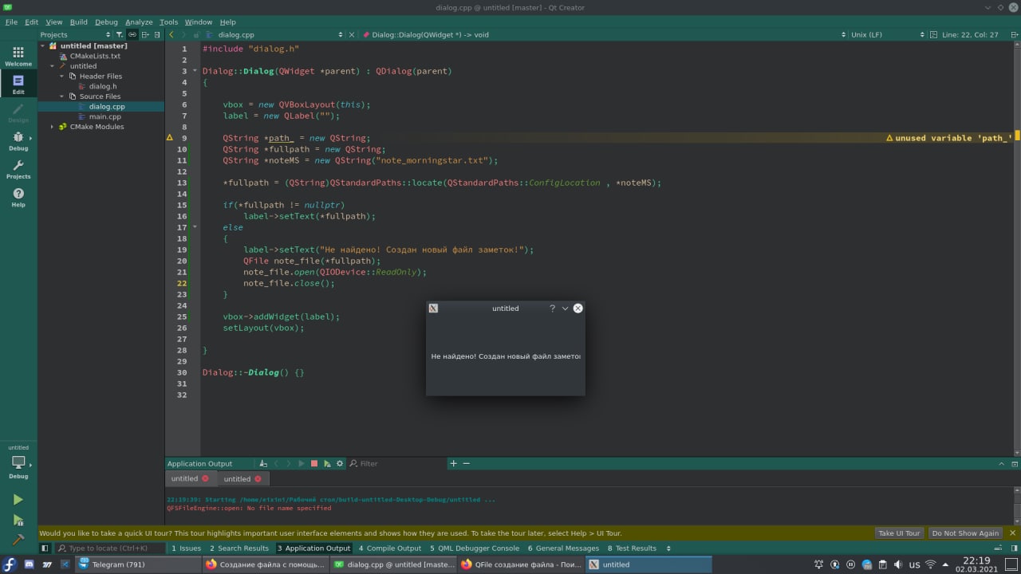Click the Take UI Tour button

coord(899,533)
